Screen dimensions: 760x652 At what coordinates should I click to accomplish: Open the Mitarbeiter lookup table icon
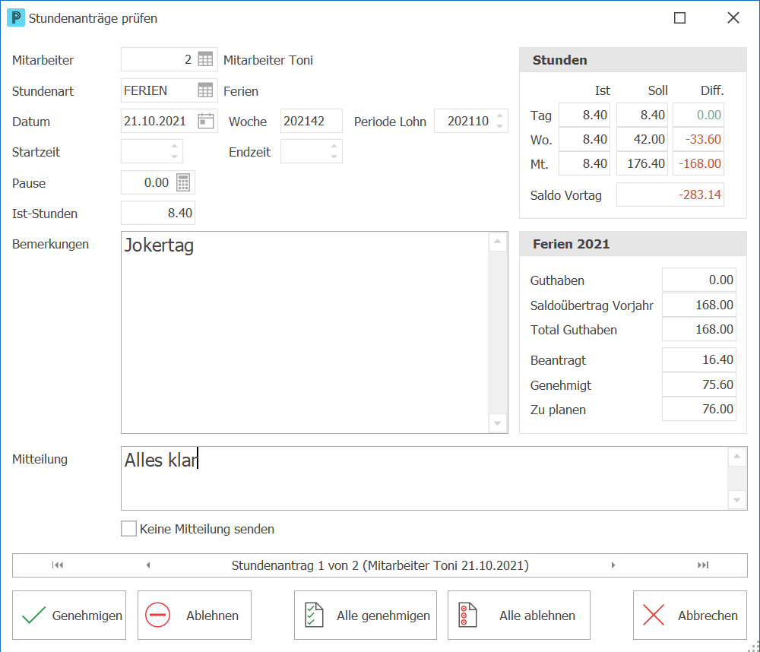pos(205,59)
